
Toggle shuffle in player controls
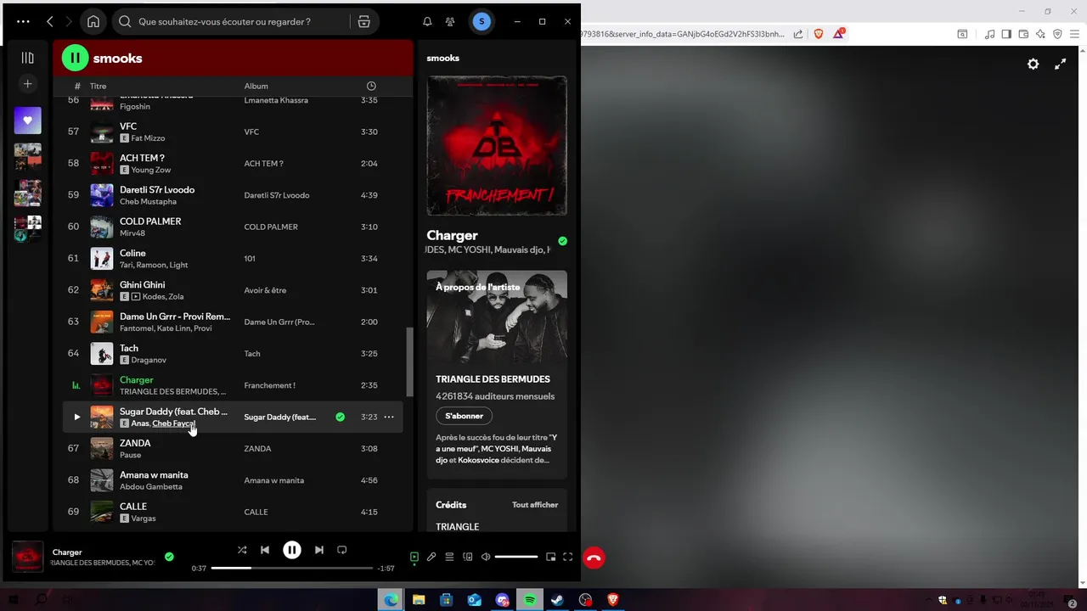tap(242, 550)
